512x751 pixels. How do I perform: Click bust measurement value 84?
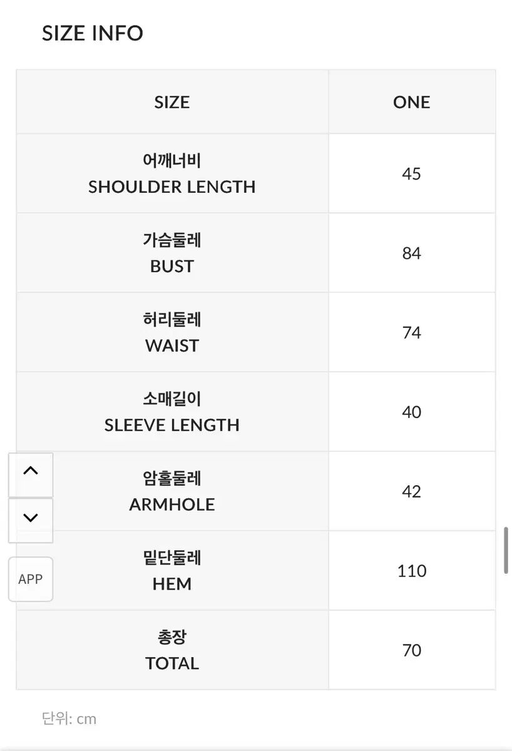point(411,253)
